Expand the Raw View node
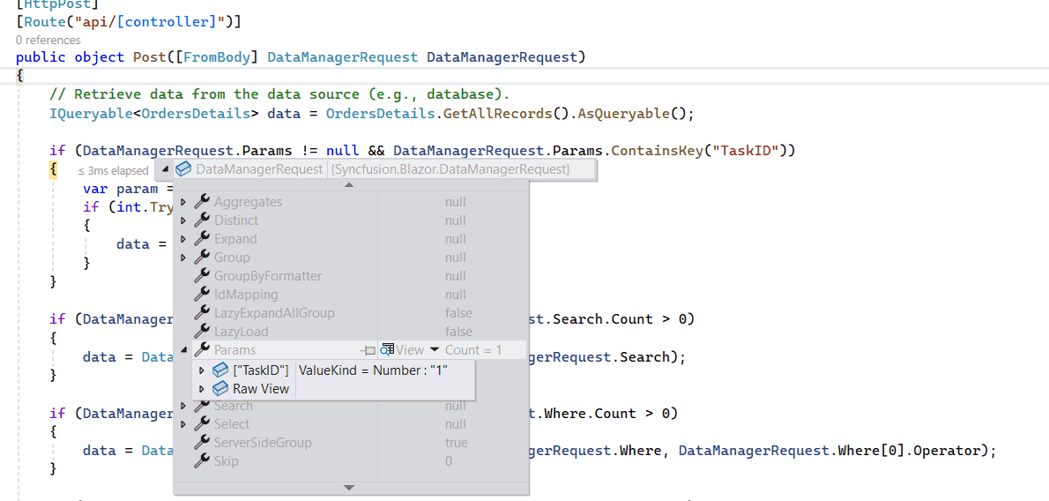The width and height of the screenshot is (1049, 501). click(x=202, y=389)
